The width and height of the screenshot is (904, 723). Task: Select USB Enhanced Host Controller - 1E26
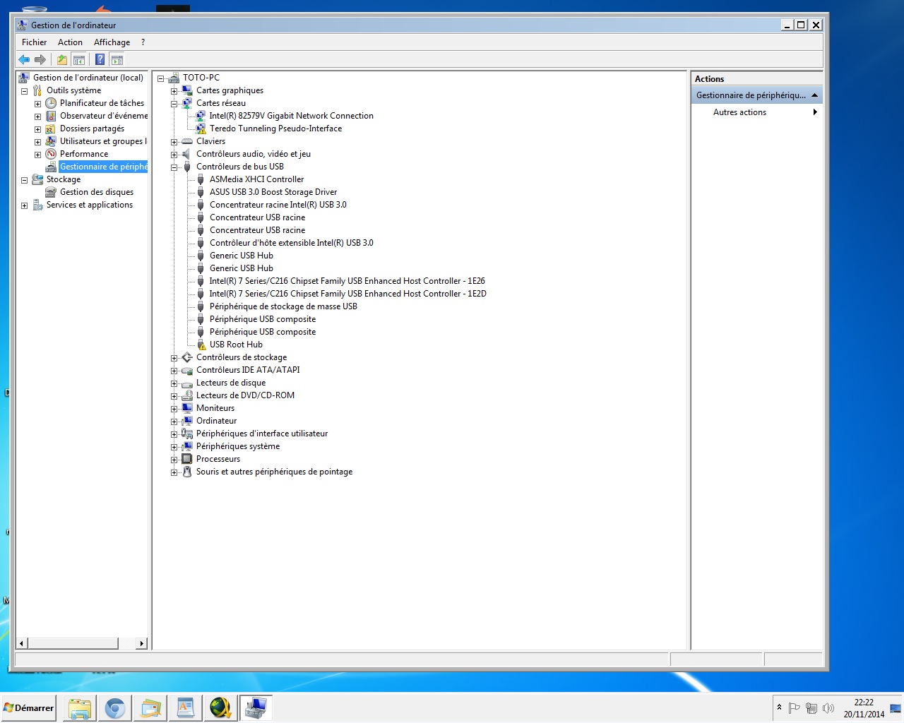347,281
